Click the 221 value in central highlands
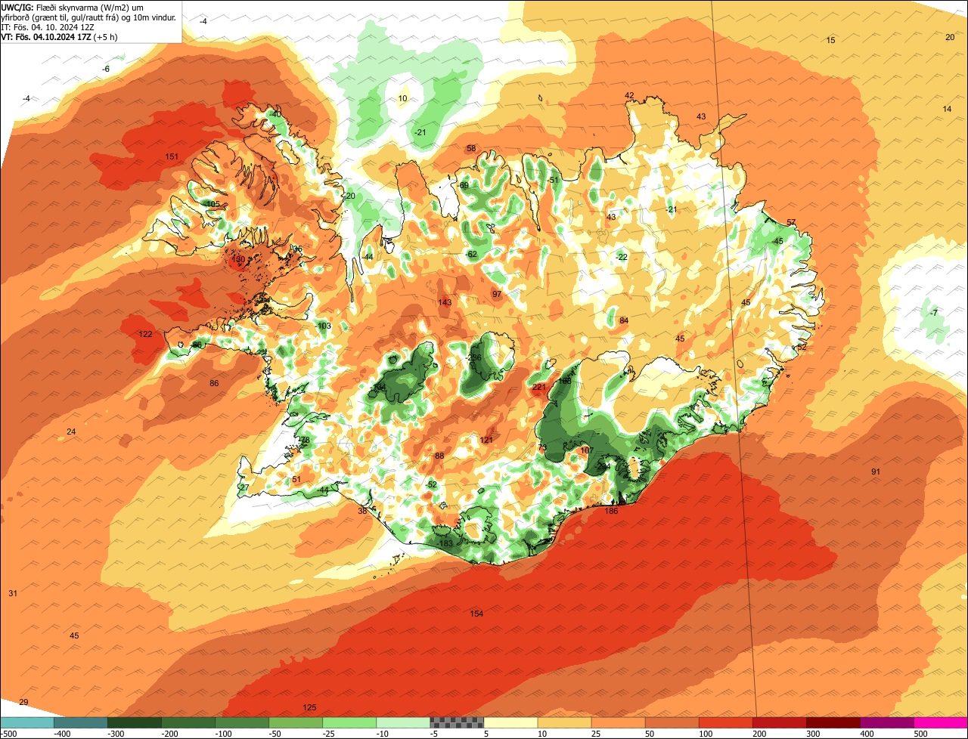 [x=538, y=387]
